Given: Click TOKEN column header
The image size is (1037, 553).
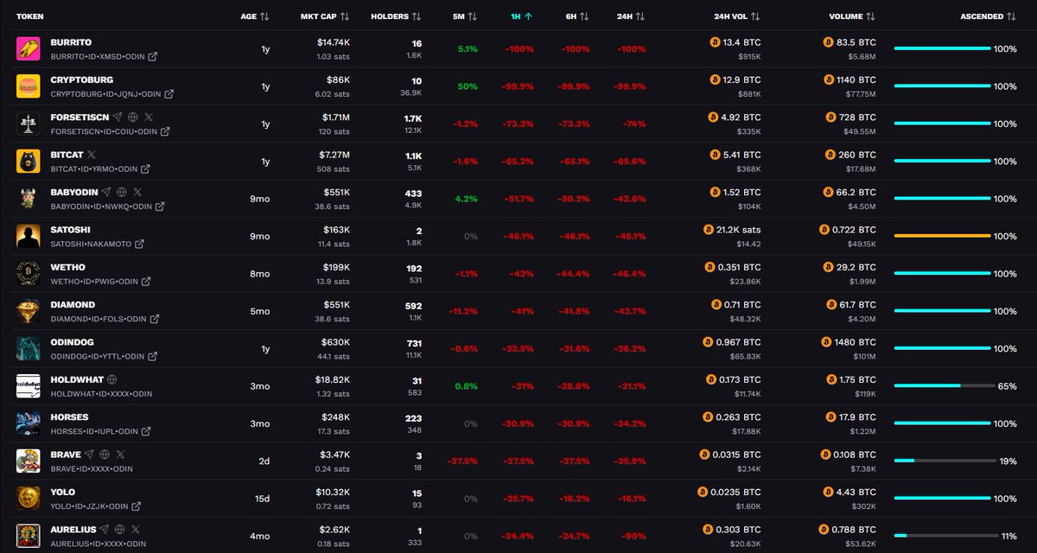Looking at the screenshot, I should (30, 16).
